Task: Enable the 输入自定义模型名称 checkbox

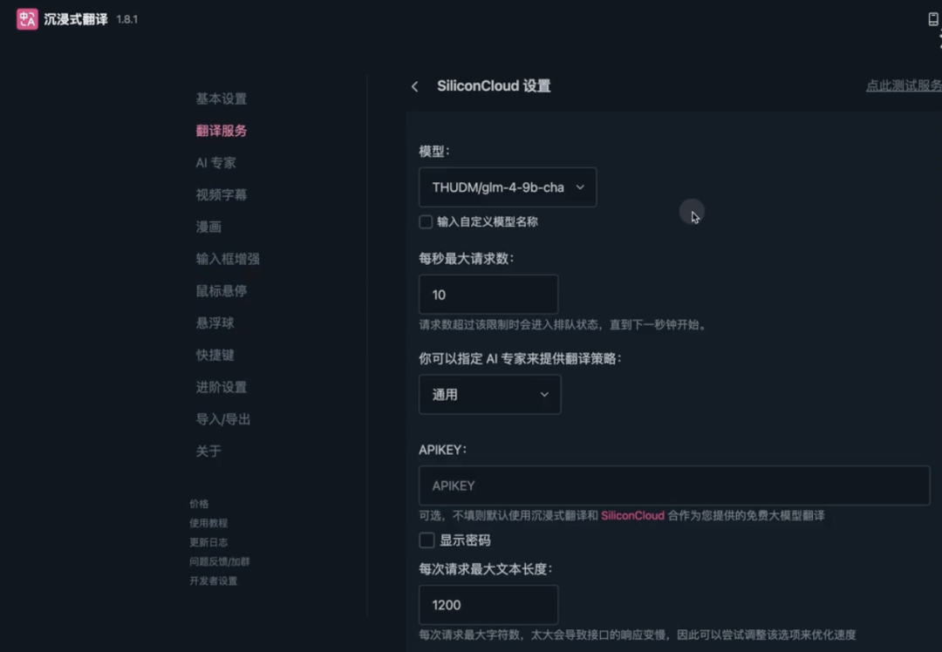Action: pos(426,221)
